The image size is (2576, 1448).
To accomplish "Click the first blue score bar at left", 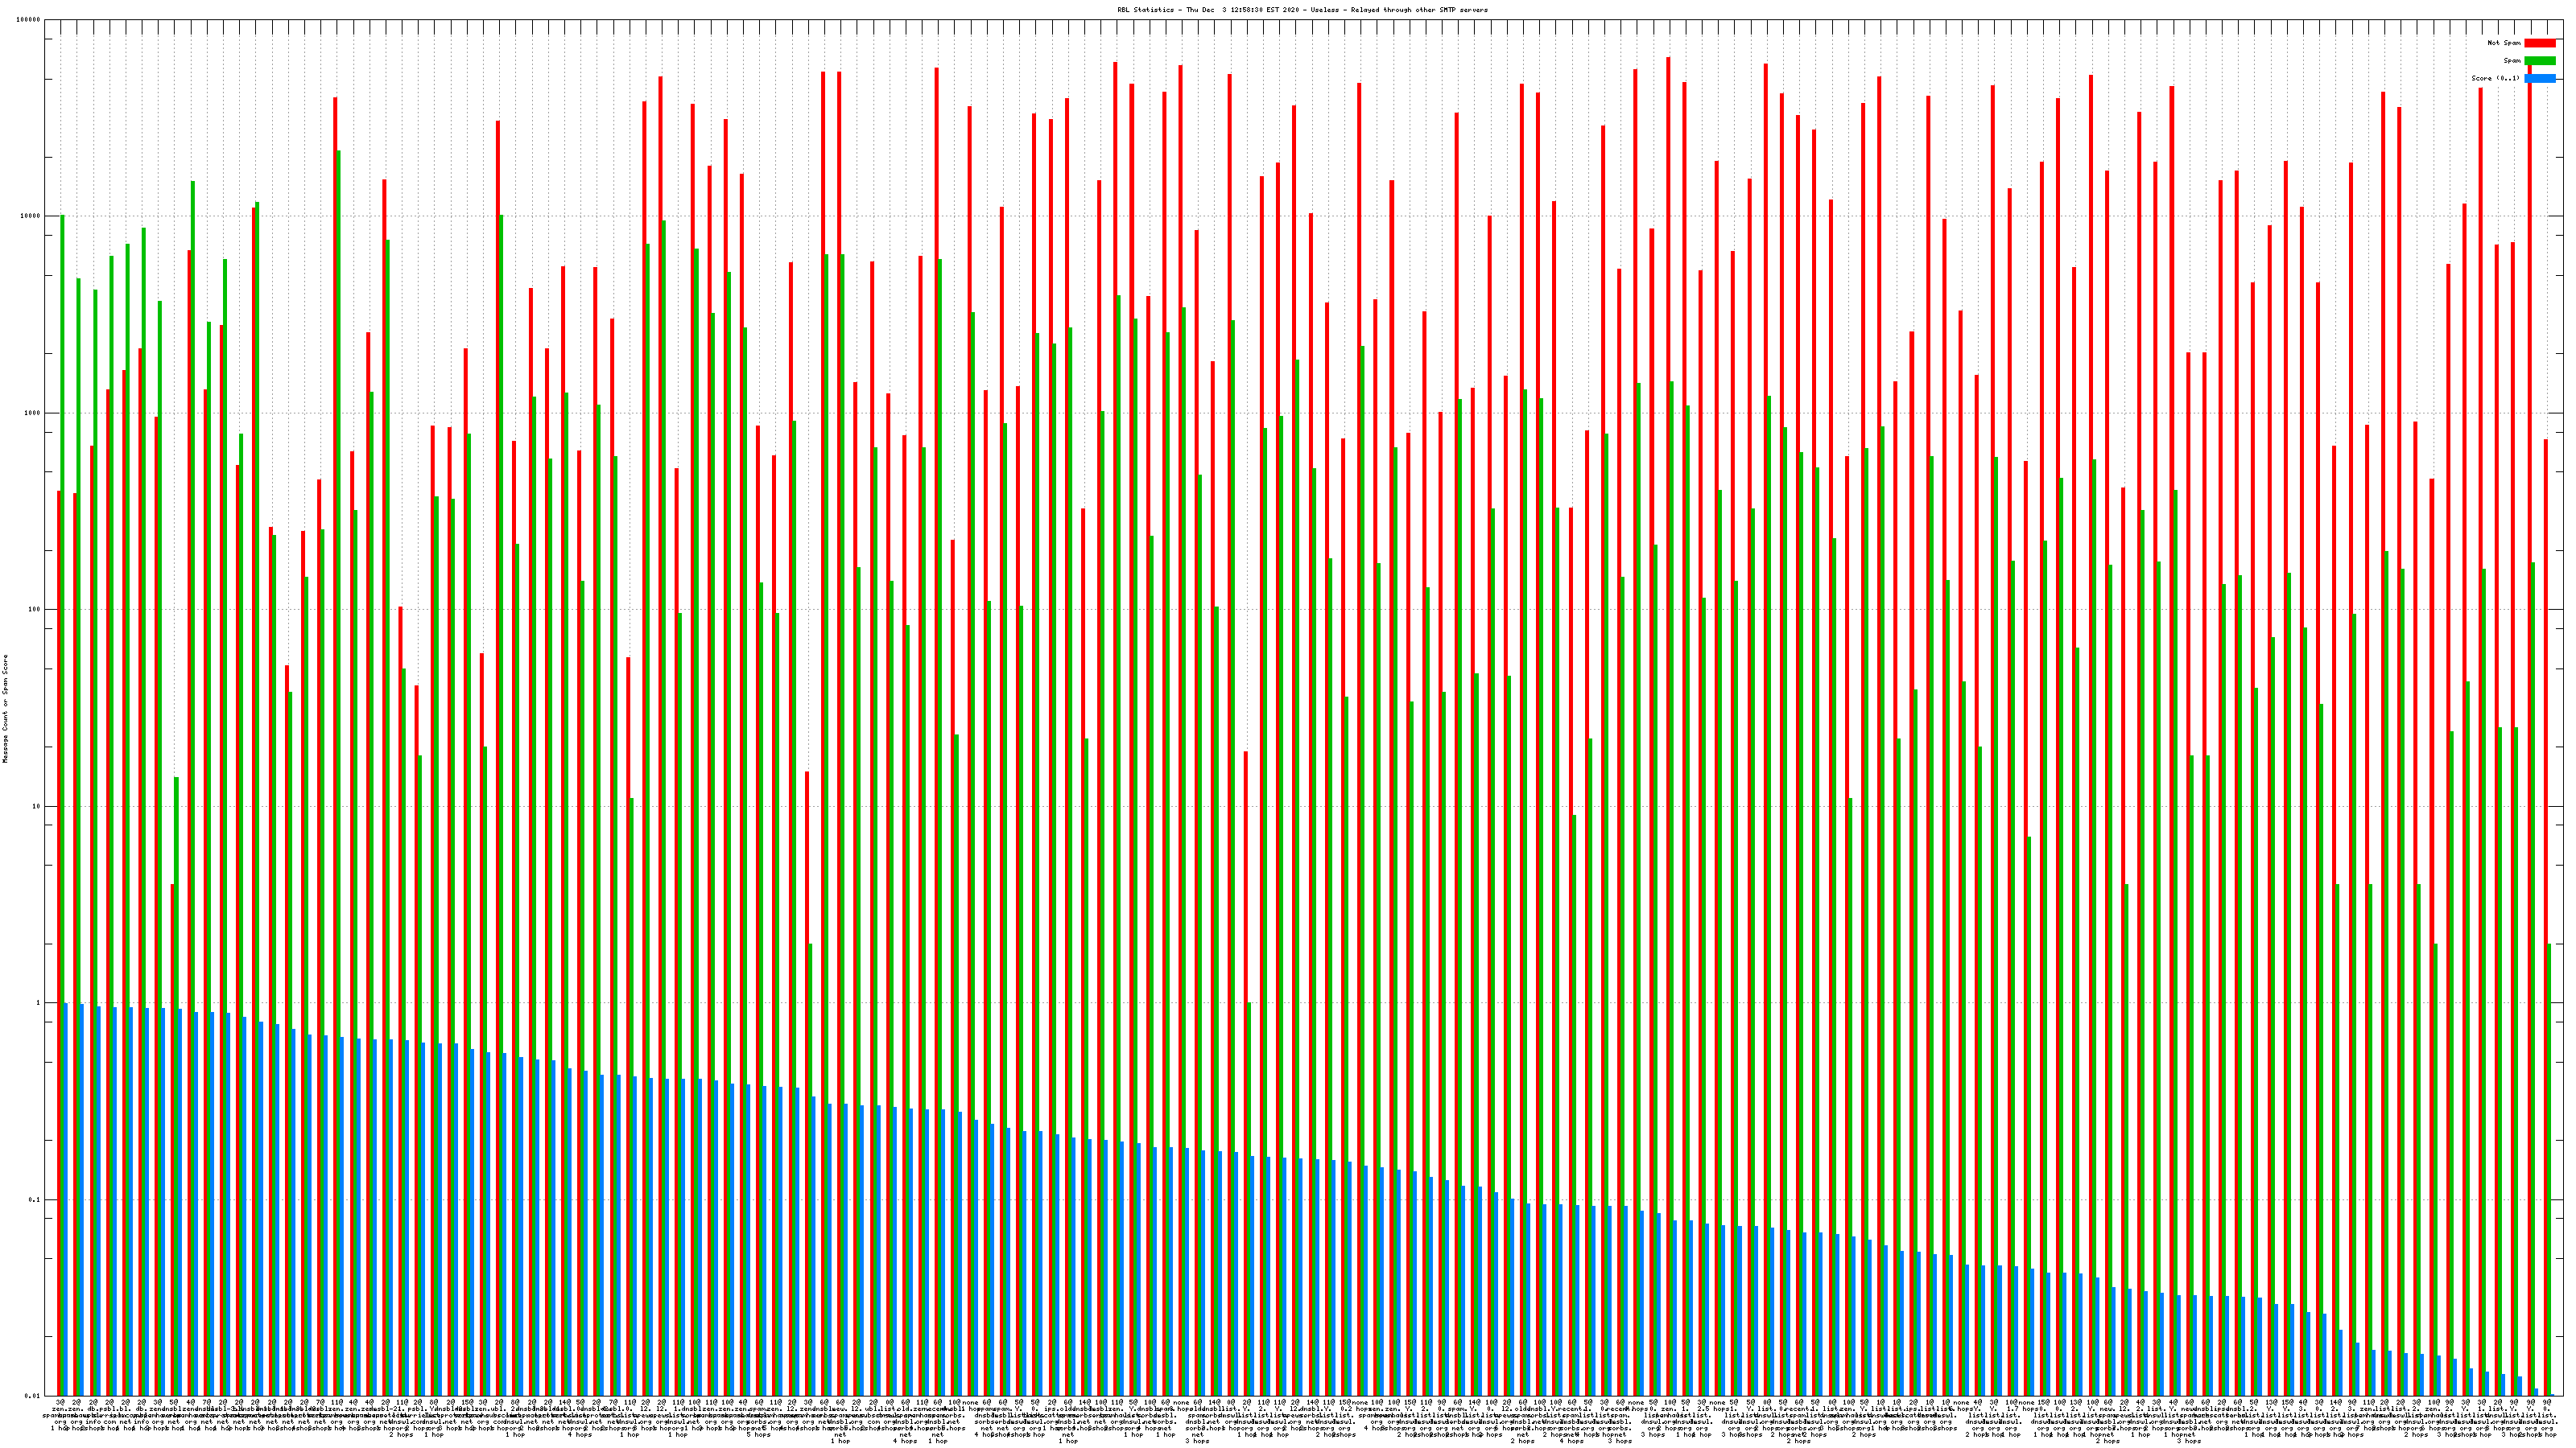I will tap(66, 1199).
